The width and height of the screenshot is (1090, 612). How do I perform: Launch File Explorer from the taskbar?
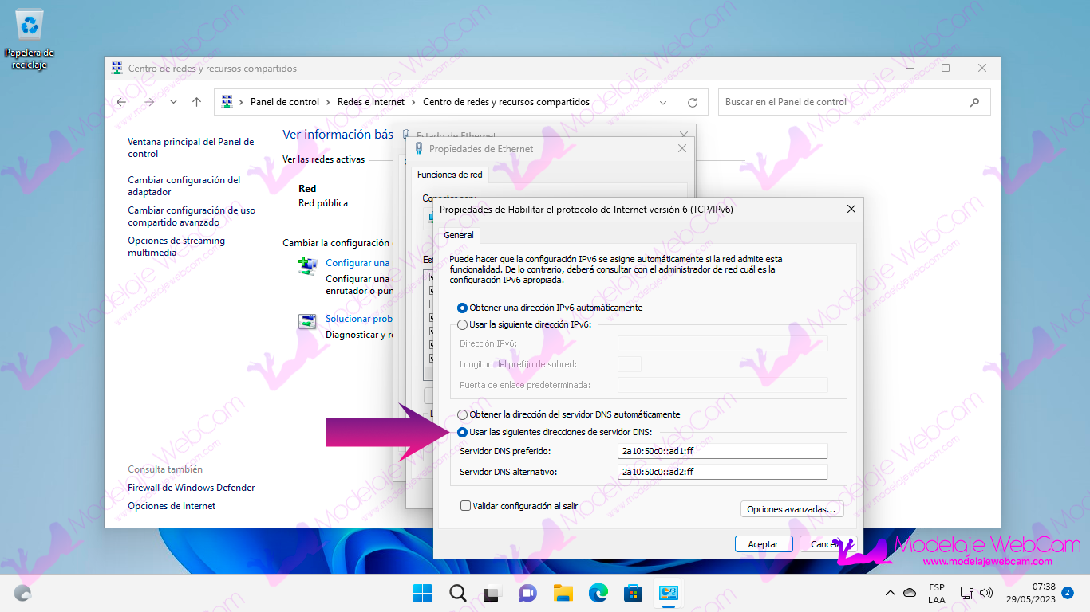pyautogui.click(x=563, y=593)
